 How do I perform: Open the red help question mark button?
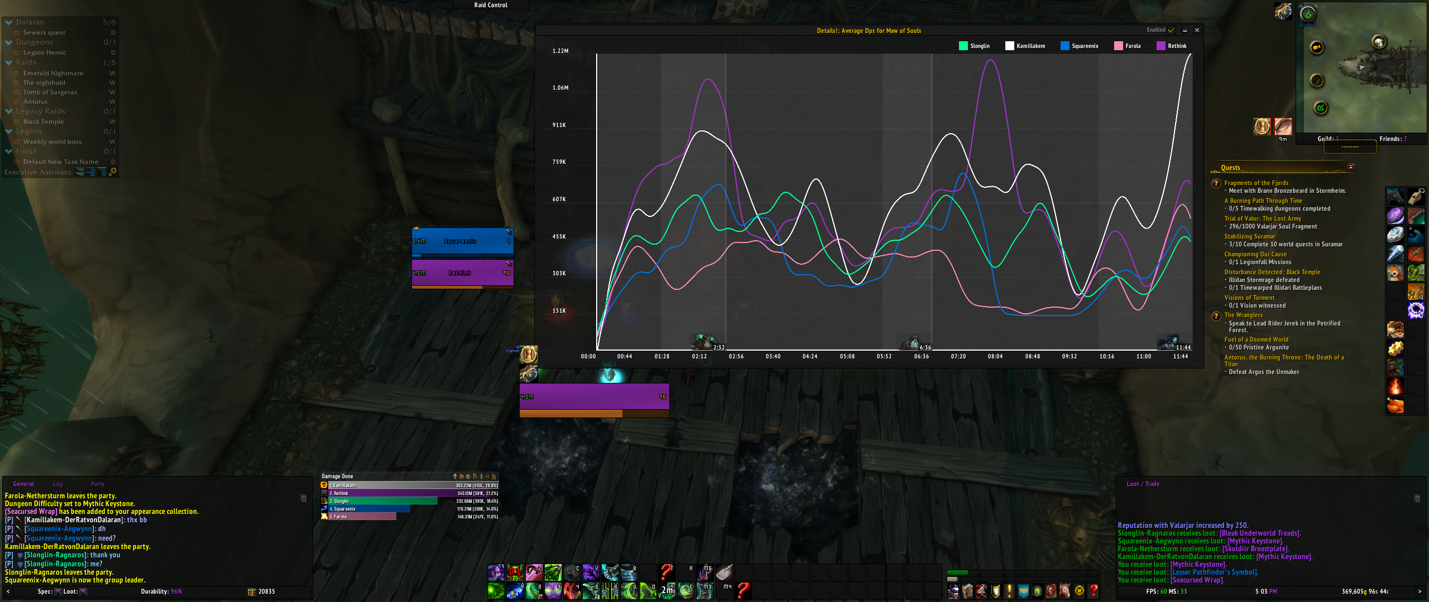pos(1094,590)
